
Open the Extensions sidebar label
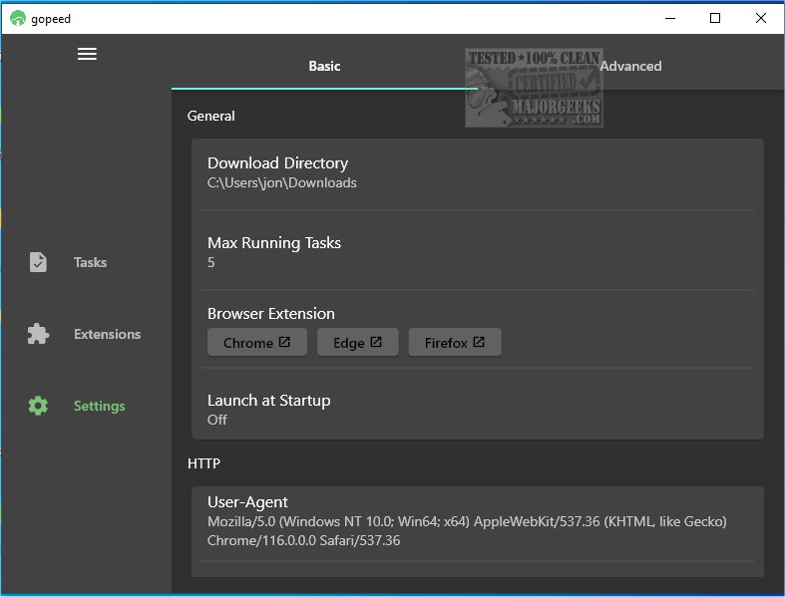107,334
